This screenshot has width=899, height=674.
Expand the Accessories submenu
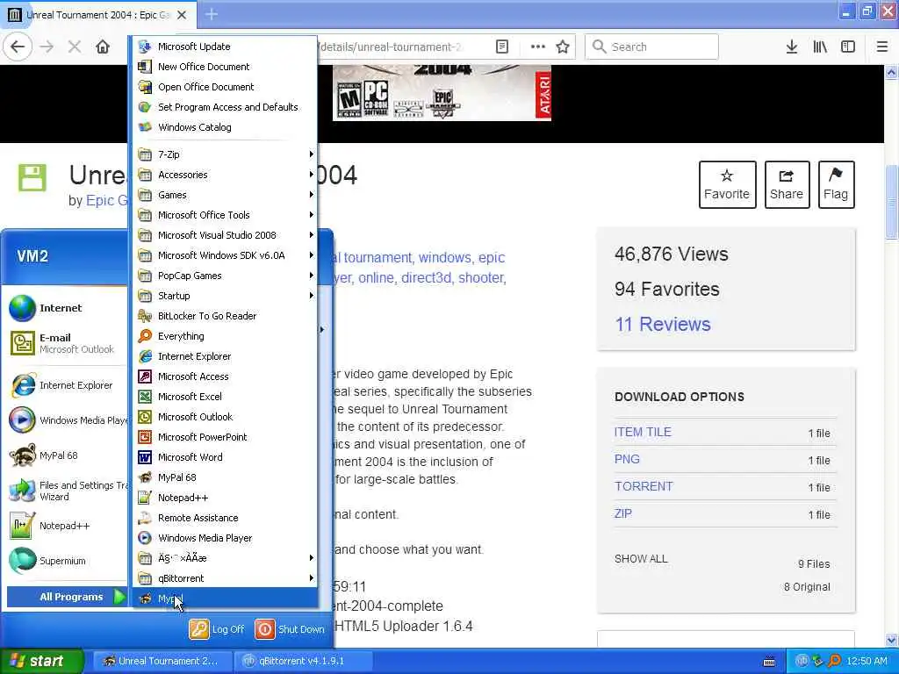click(225, 175)
